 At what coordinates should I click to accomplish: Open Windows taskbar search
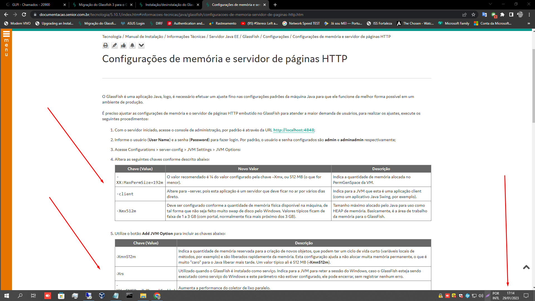(20, 296)
